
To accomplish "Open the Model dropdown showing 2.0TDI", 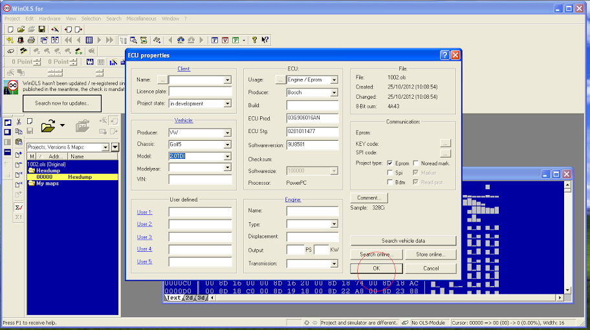I will click(227, 156).
